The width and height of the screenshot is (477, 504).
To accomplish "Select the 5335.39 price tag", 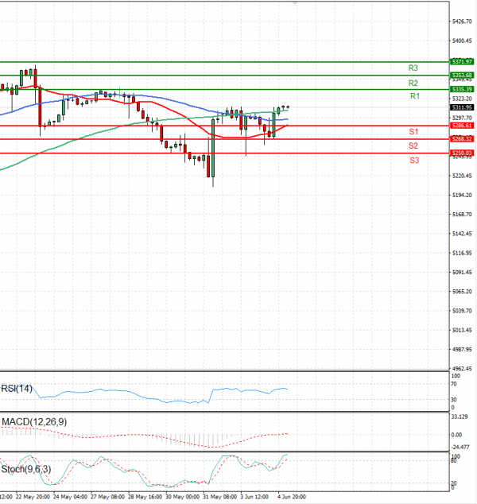I will coord(462,89).
